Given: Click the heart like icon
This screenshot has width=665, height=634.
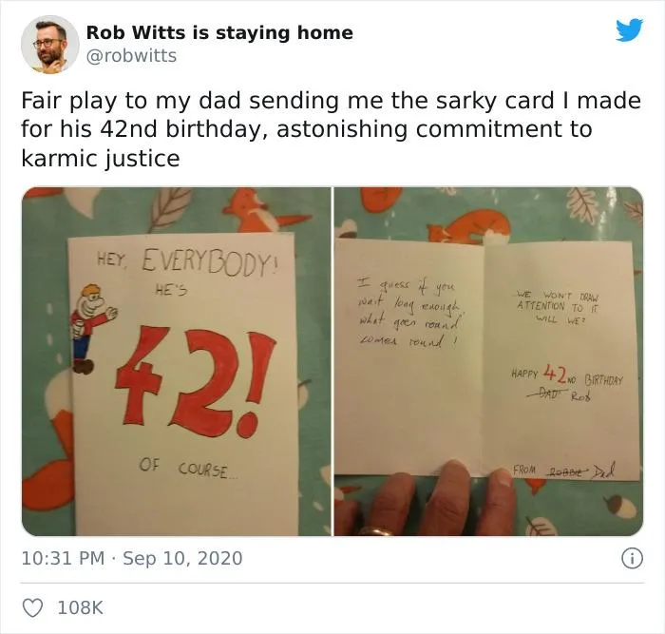Looking at the screenshot, I should pos(32,607).
